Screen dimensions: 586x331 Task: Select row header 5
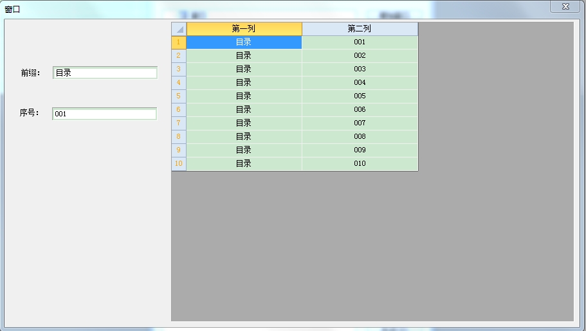click(179, 96)
